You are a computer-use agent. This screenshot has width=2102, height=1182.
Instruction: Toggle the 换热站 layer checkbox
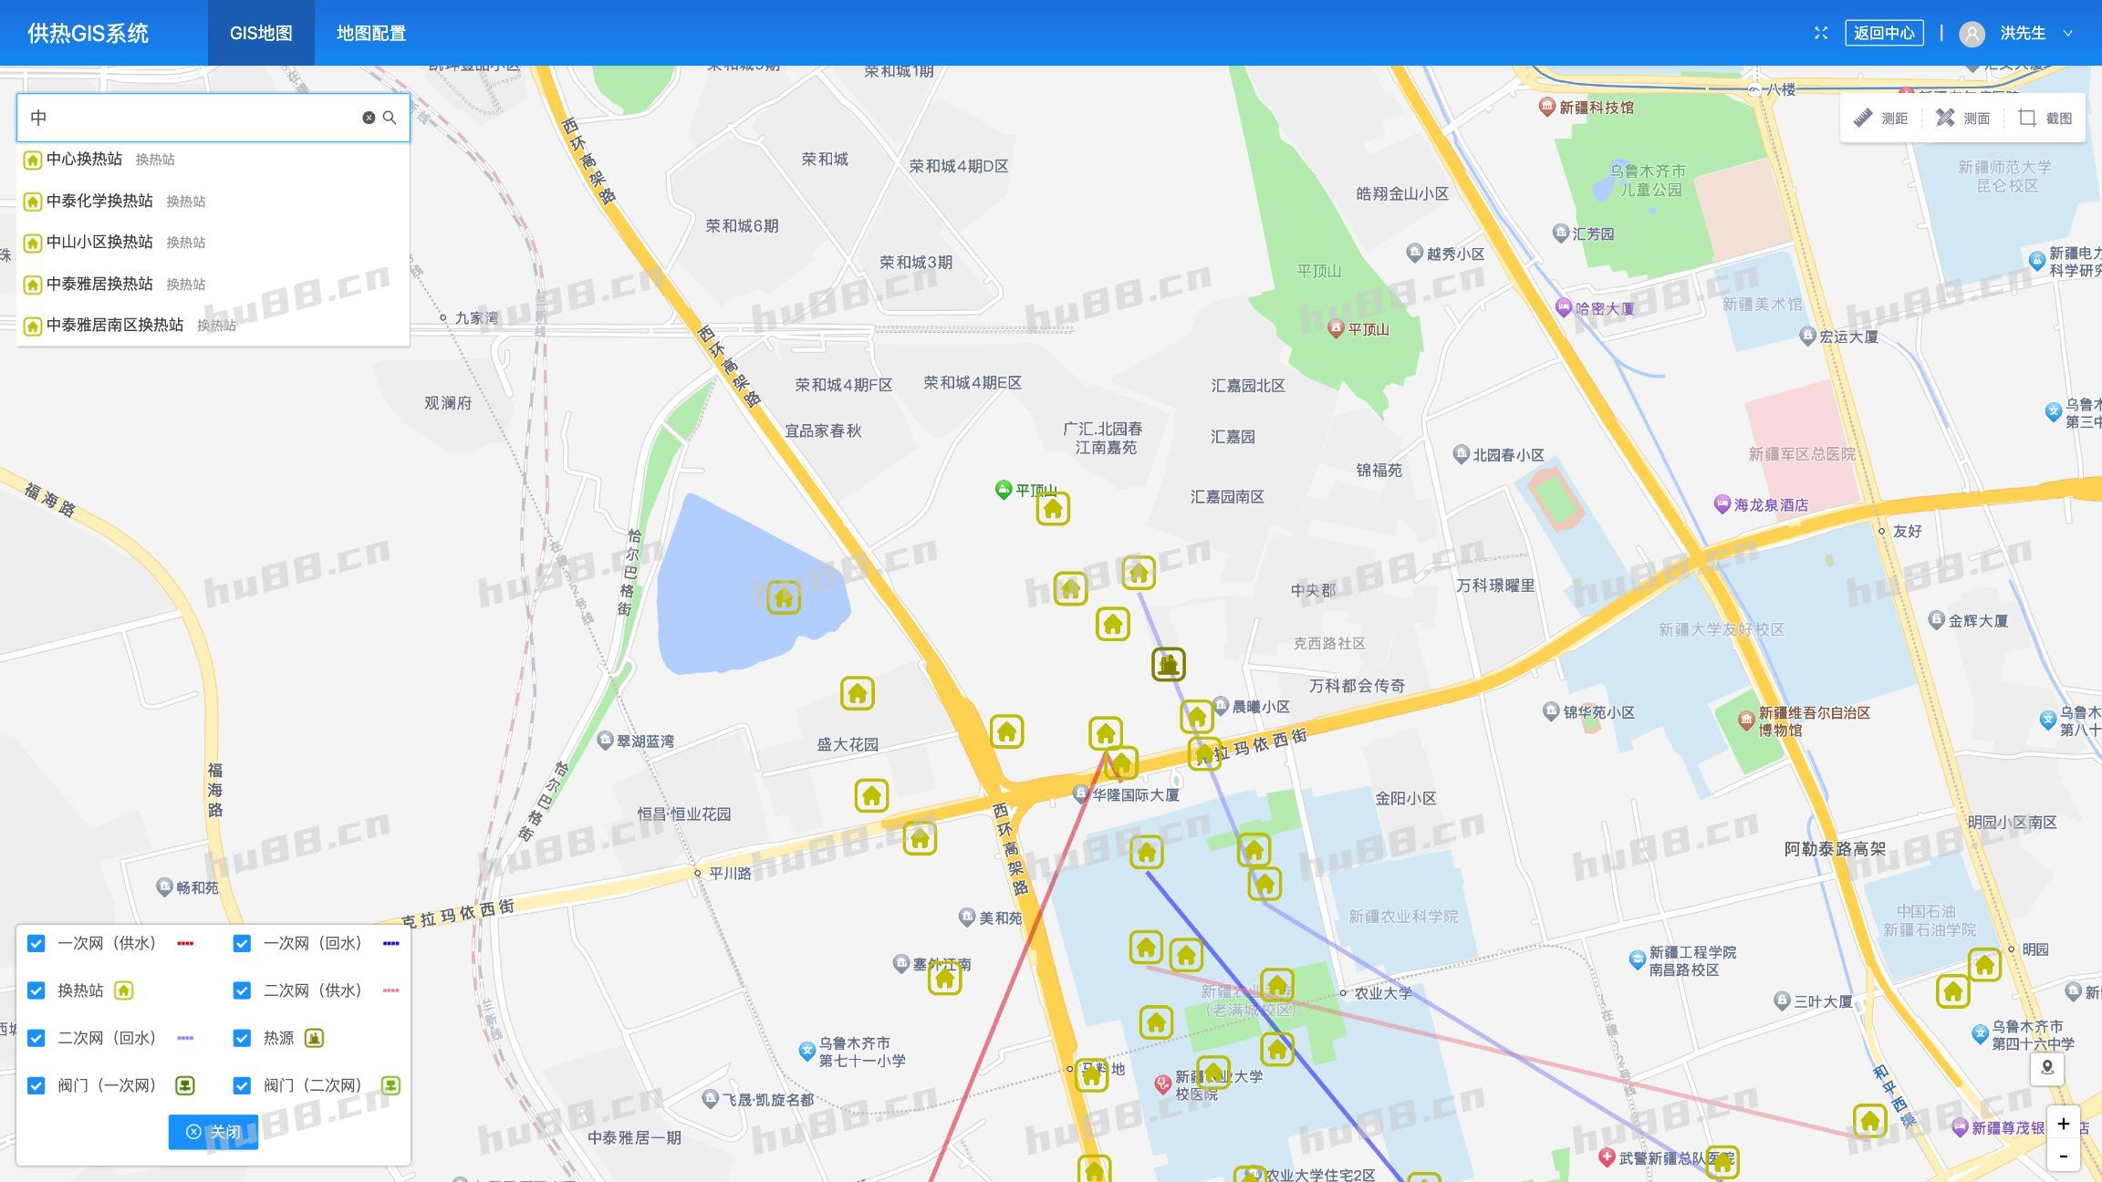[x=36, y=990]
